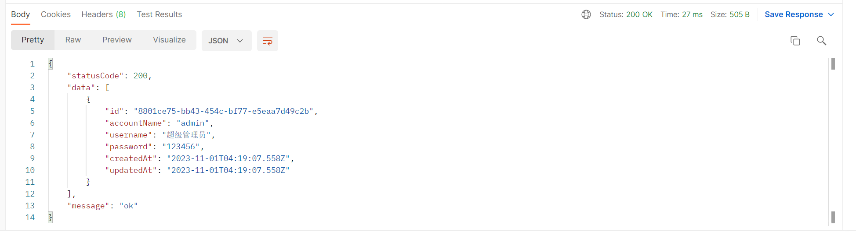Expand the Save Response chevron menu
Image resolution: width=856 pixels, height=232 pixels.
[831, 14]
